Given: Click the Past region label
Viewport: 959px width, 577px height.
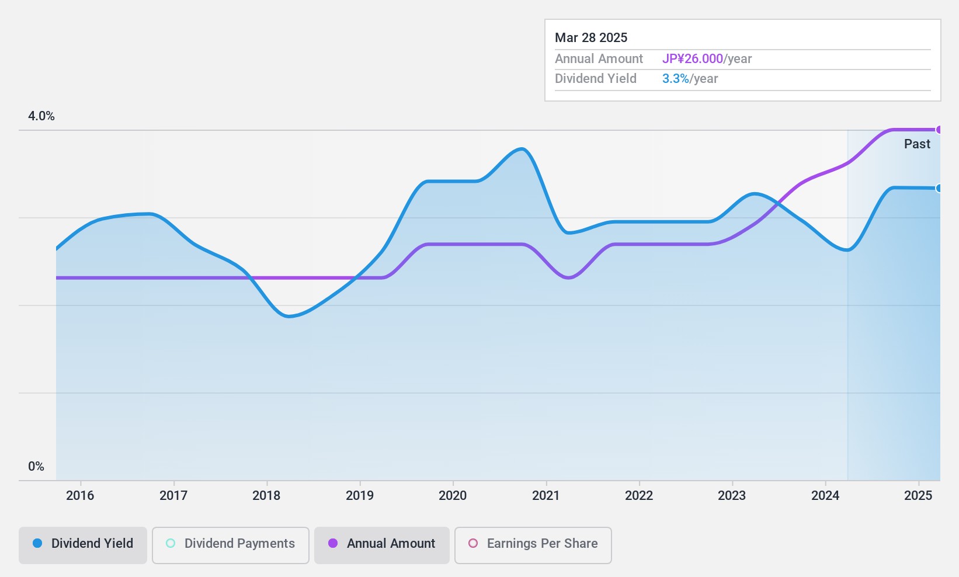Looking at the screenshot, I should (x=917, y=144).
